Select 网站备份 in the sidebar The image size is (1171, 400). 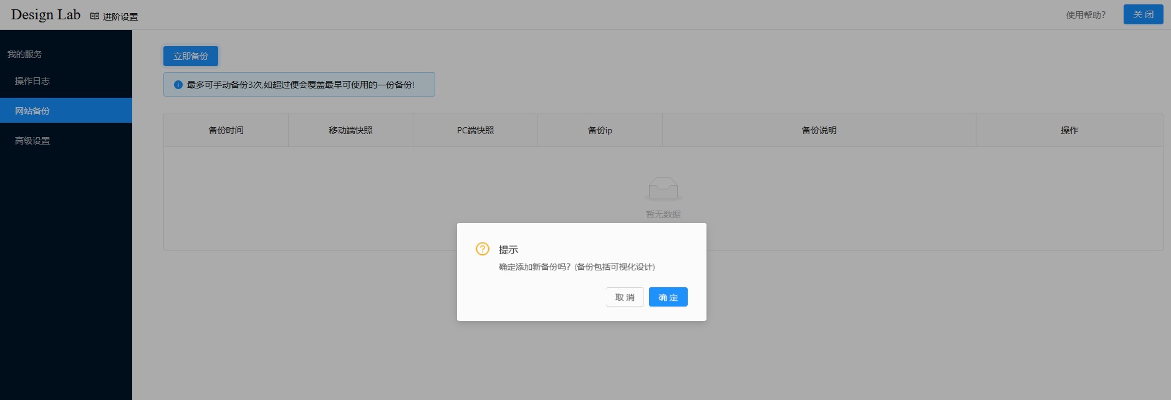66,110
